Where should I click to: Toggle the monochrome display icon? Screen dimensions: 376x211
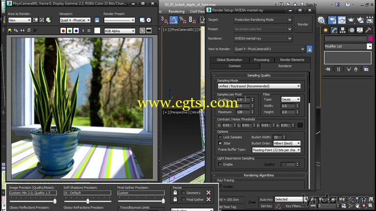89,30
